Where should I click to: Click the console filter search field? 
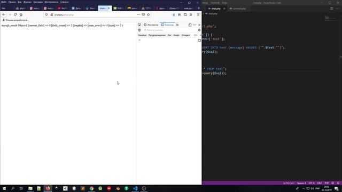[x=170, y=30]
